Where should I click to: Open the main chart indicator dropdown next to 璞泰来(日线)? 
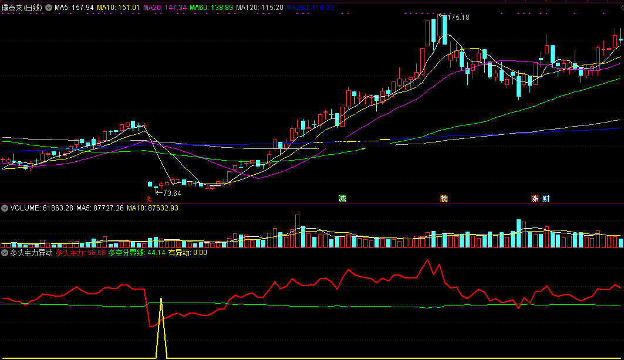pos(49,8)
